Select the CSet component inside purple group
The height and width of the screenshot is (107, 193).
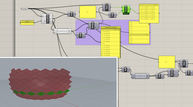(x=81, y=36)
